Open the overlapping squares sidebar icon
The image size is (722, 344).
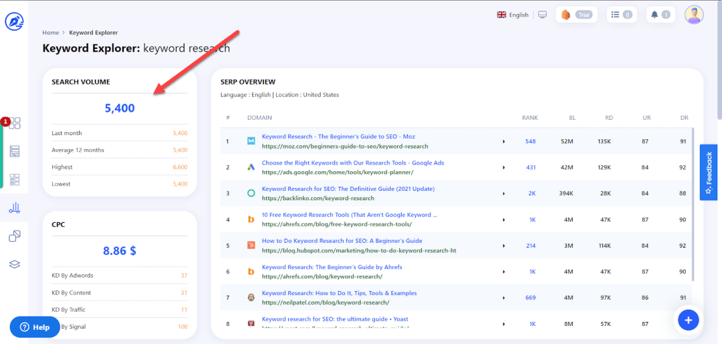point(15,236)
